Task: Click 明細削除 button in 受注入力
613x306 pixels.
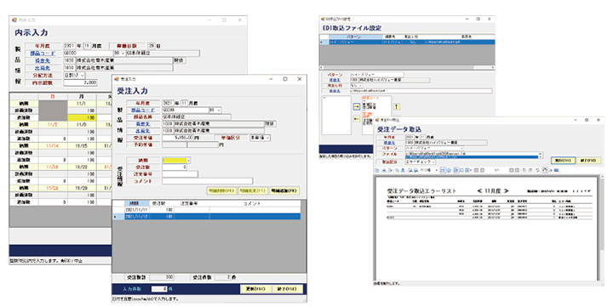Action: point(221,191)
